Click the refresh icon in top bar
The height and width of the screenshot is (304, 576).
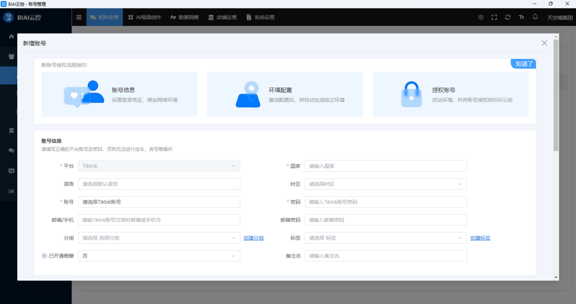pos(508,17)
